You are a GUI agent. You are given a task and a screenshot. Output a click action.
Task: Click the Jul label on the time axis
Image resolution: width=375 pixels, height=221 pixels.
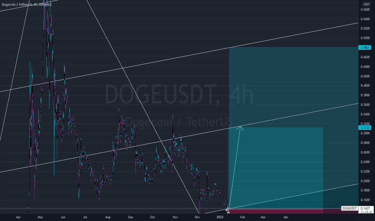pyautogui.click(x=85, y=217)
